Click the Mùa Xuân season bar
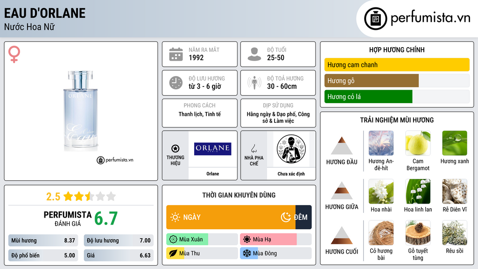 pyautogui.click(x=202, y=240)
